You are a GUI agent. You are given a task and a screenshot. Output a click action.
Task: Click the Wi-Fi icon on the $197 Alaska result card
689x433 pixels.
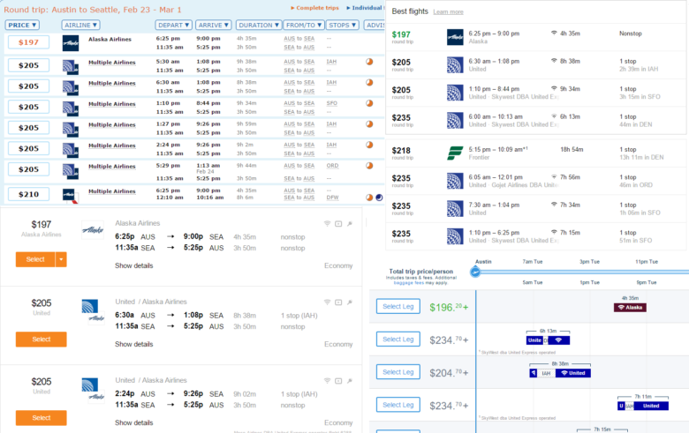327,224
